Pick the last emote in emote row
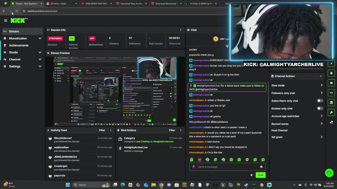Viewport: 337px width, 189px height. coord(263,160)
